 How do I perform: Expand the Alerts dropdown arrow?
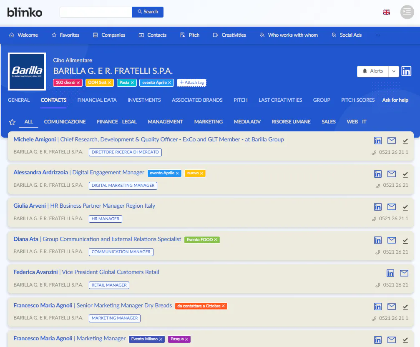(x=393, y=71)
